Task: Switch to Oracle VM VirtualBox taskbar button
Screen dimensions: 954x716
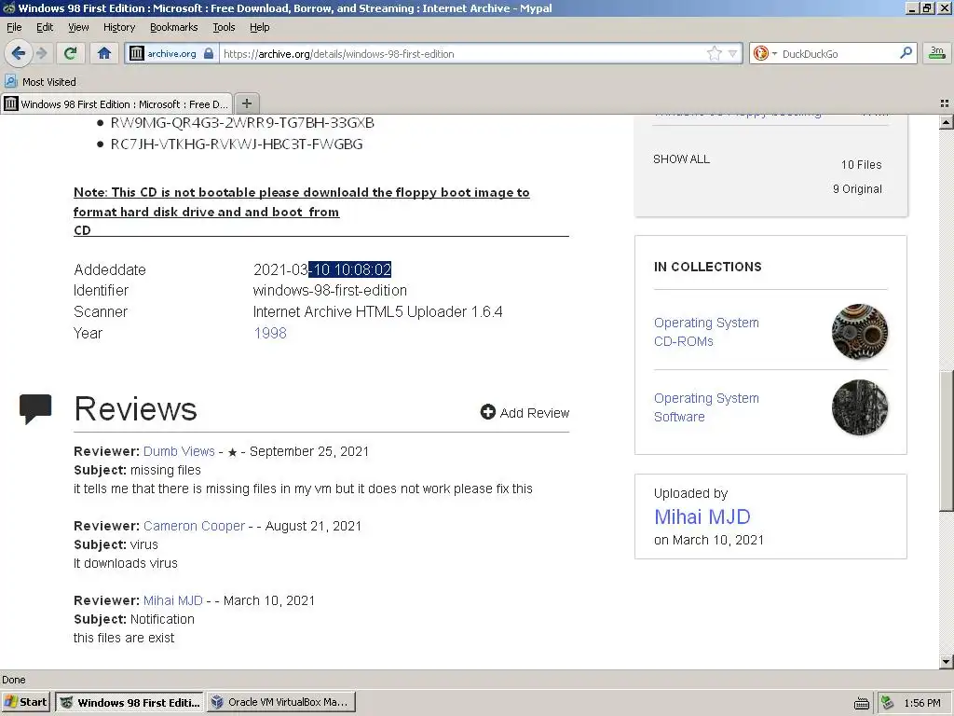Action: click(281, 702)
